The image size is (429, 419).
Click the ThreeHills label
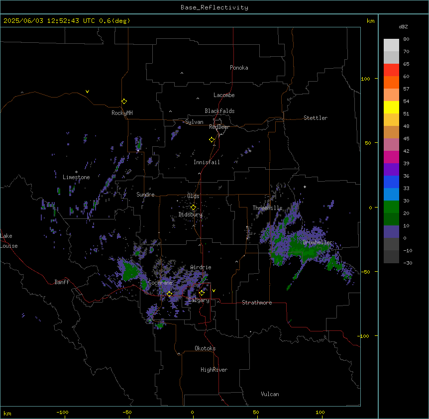[x=267, y=208]
